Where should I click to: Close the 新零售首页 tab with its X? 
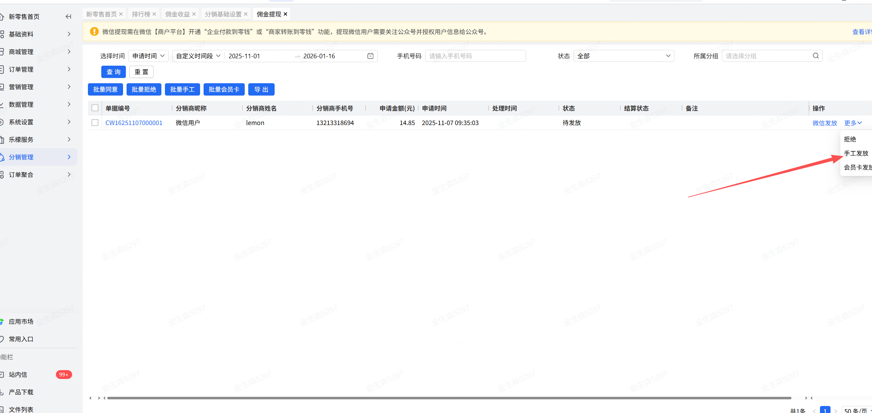tap(121, 14)
